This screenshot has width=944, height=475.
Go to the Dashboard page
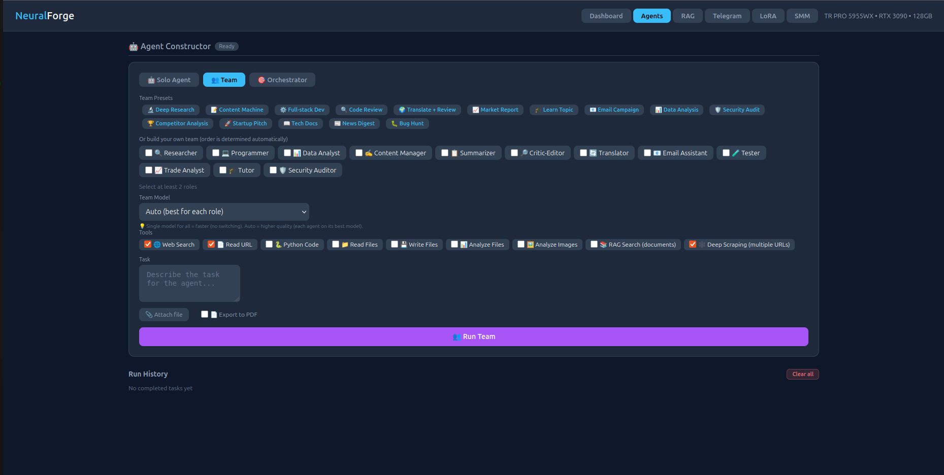(606, 16)
